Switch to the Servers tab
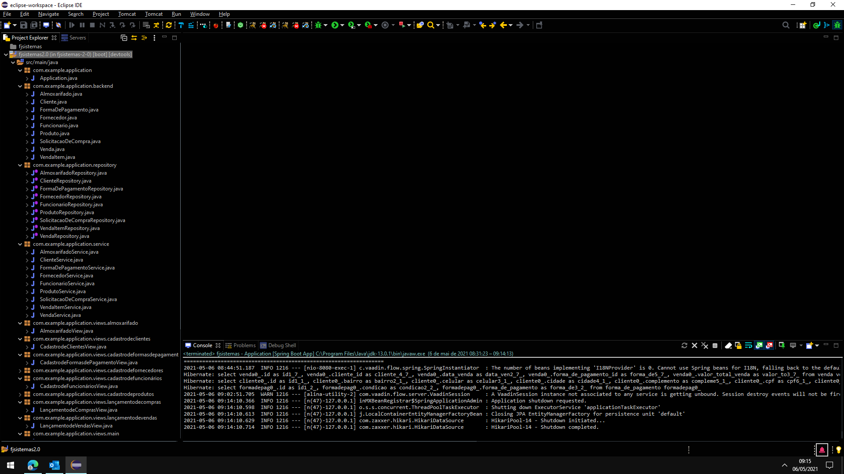The image size is (844, 474). tap(74, 38)
